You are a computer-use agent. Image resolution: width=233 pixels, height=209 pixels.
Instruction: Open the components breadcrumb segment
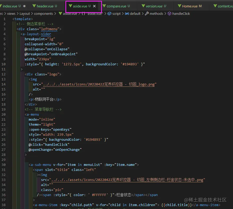pos(43,14)
